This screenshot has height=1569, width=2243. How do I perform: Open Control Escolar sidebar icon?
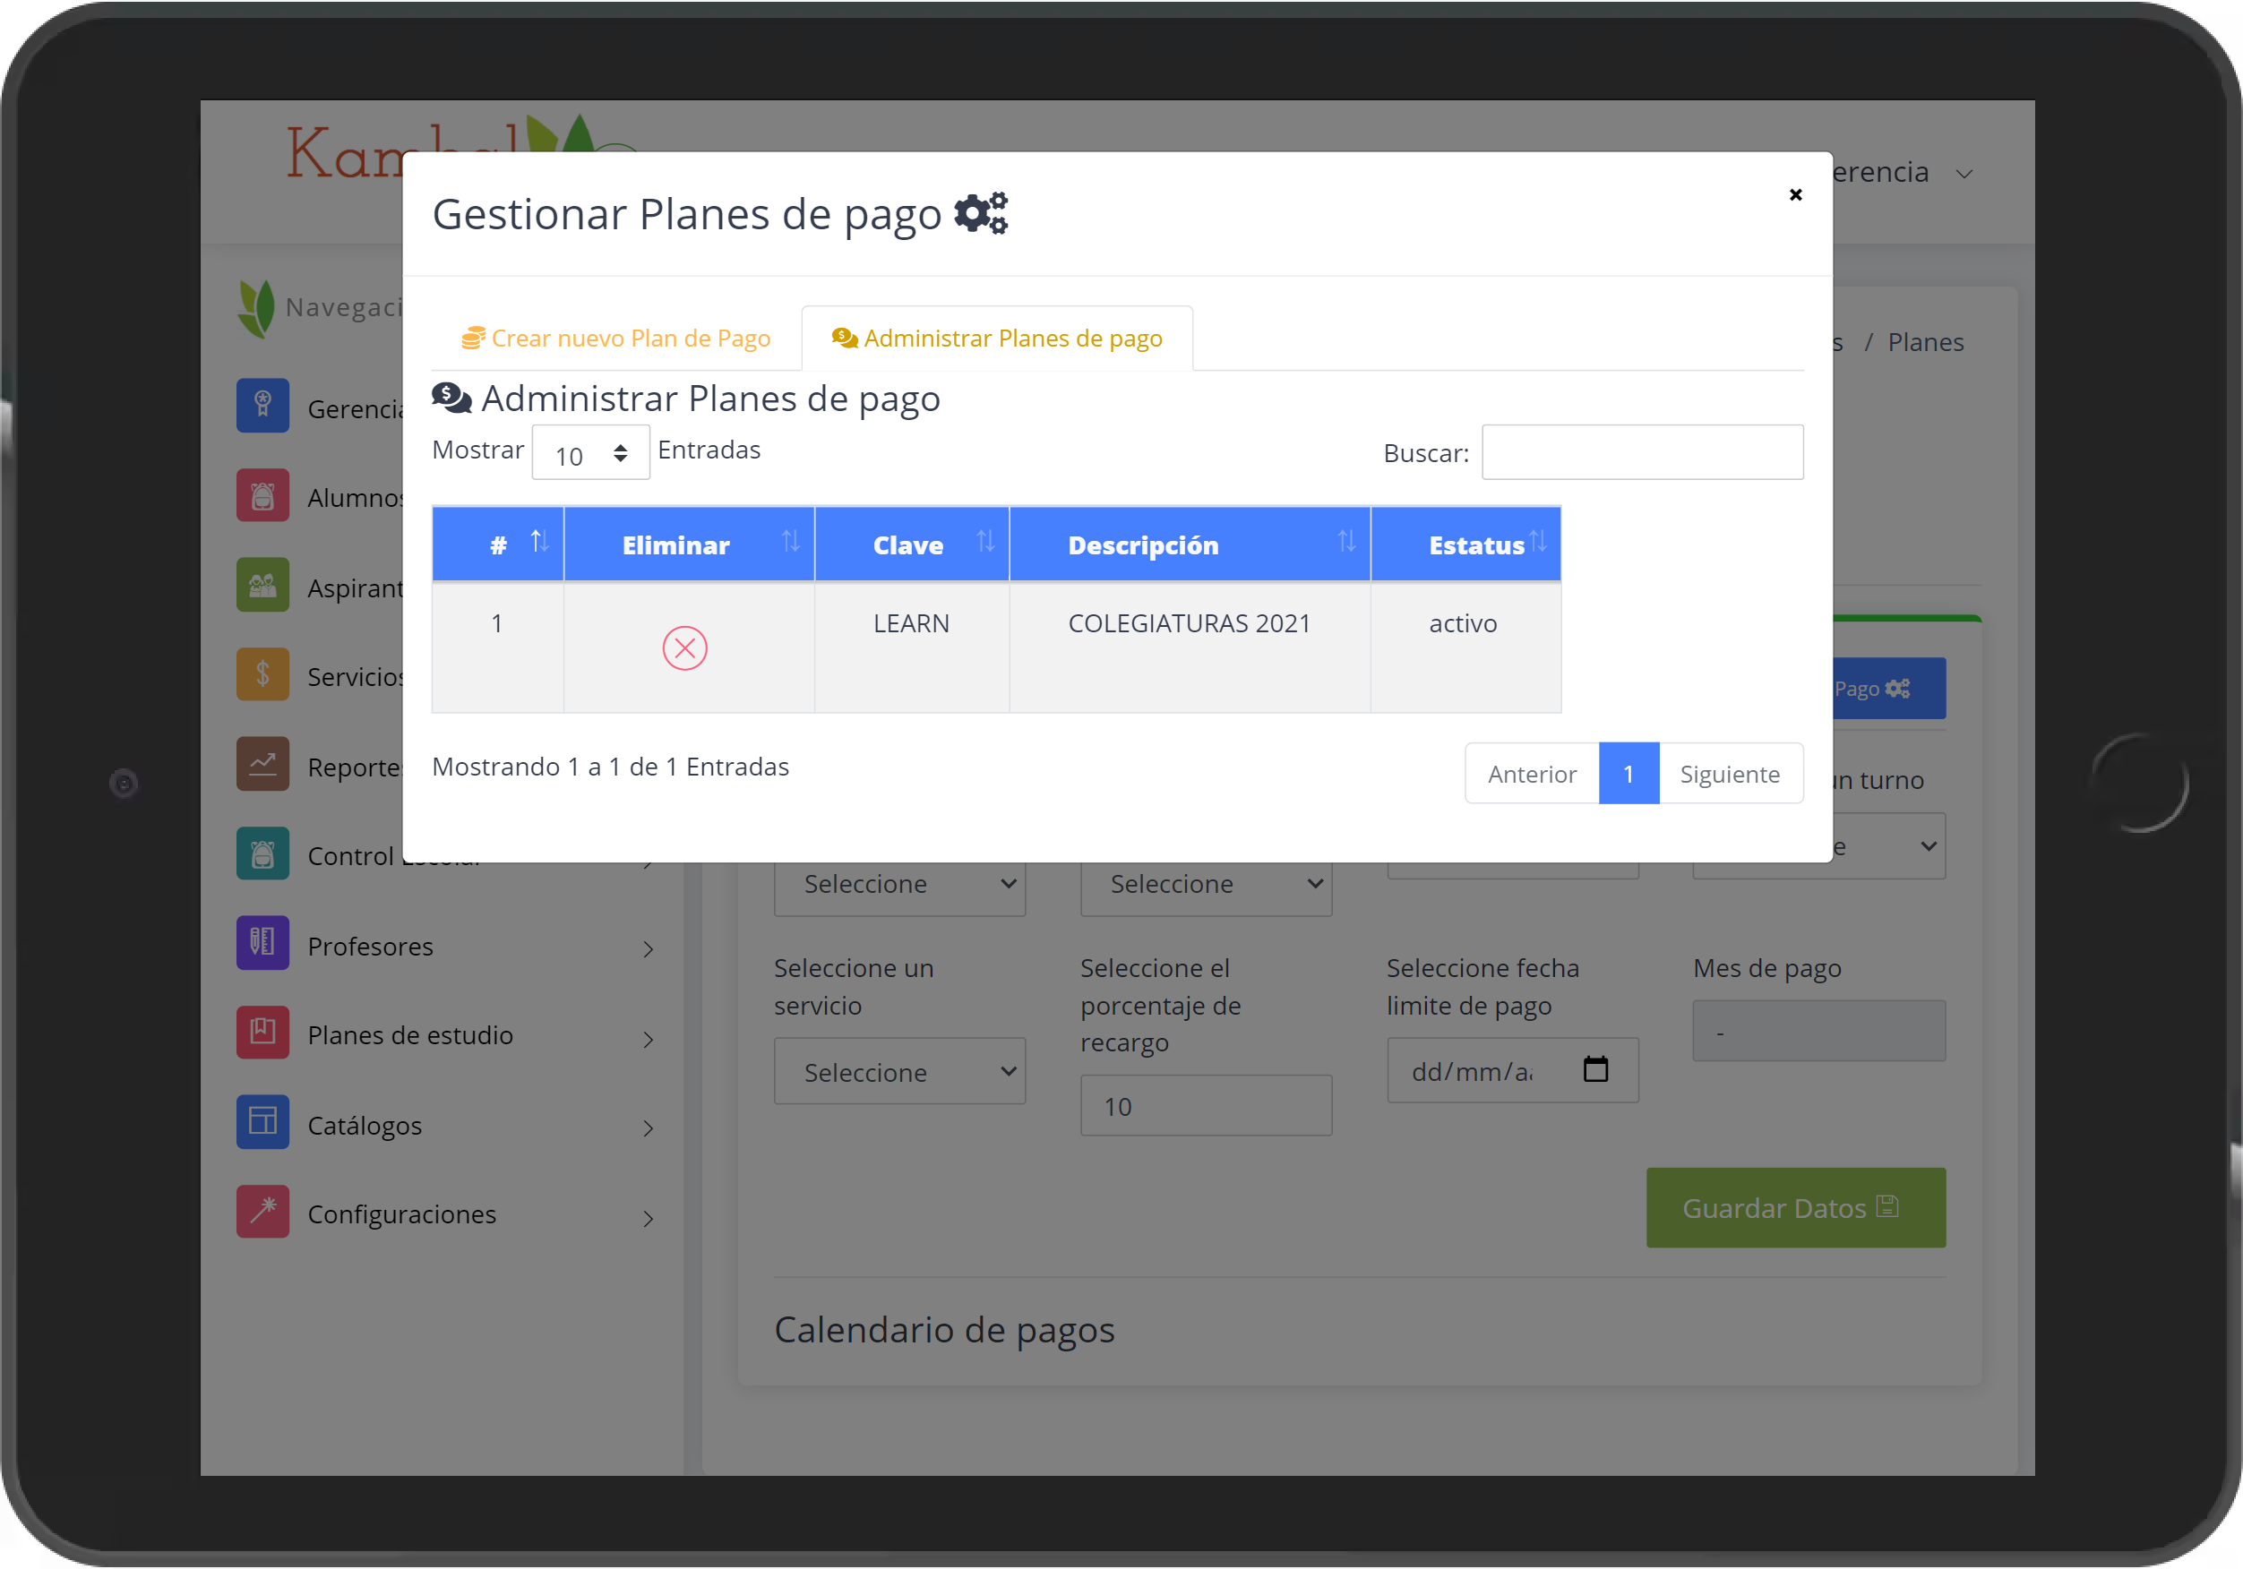[x=262, y=853]
